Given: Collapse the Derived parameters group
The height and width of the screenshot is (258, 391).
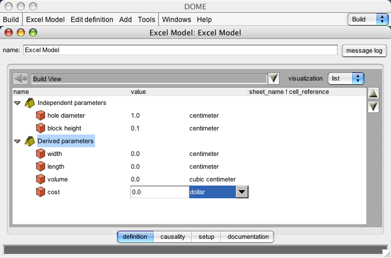Looking at the screenshot, I should (17, 141).
